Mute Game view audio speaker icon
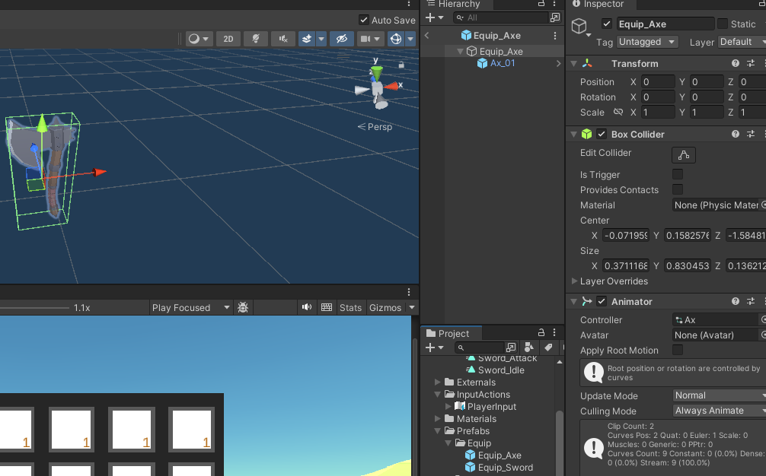The width and height of the screenshot is (766, 476). point(307,307)
